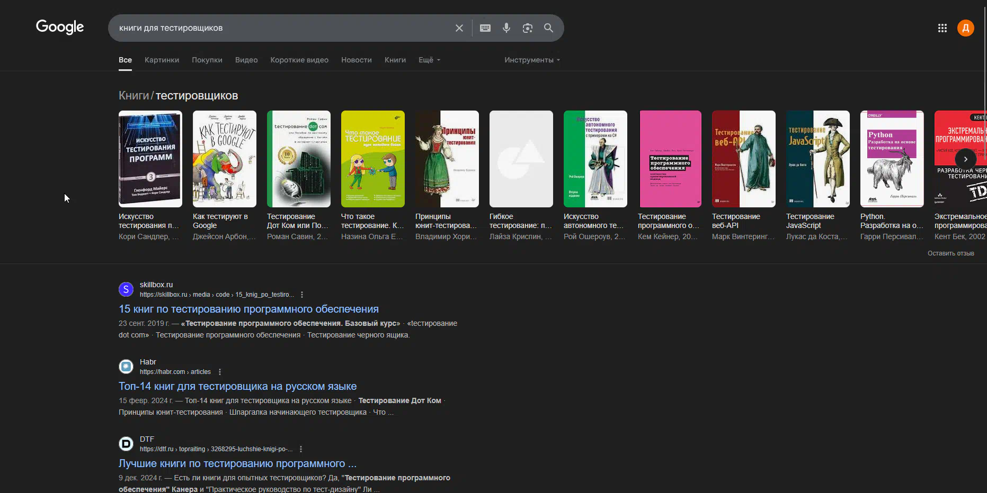The height and width of the screenshot is (493, 987).
Task: Open 'Как тестируют в Google' book cover
Action: coord(225,159)
